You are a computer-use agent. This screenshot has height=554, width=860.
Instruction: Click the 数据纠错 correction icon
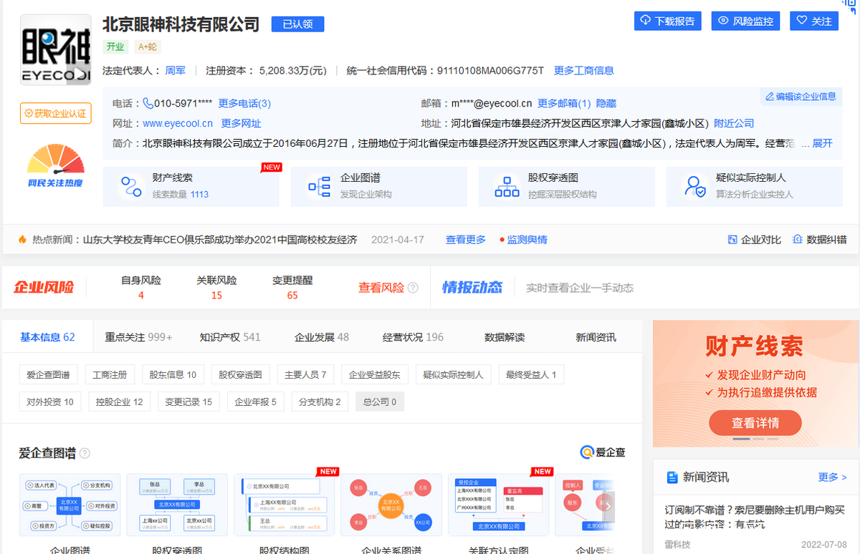coord(797,240)
